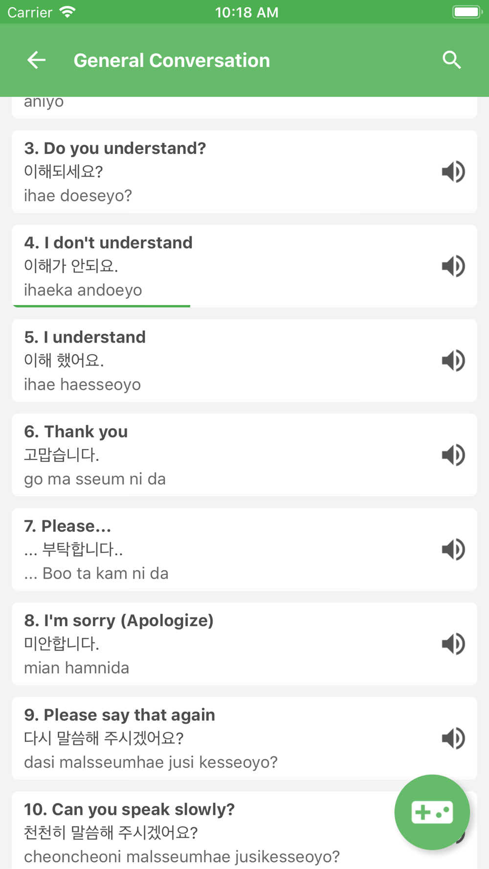The height and width of the screenshot is (869, 489).
Task: Open search with the magnifier icon
Action: click(x=452, y=60)
